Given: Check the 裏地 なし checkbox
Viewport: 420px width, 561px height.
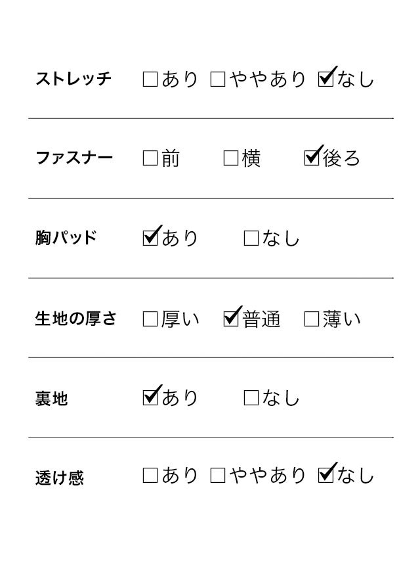Looking at the screenshot, I should pos(251,397).
